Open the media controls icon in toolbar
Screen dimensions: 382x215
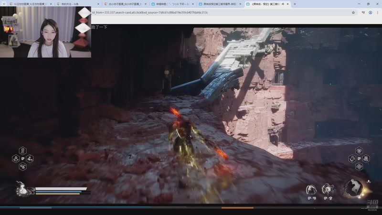[x=363, y=12]
